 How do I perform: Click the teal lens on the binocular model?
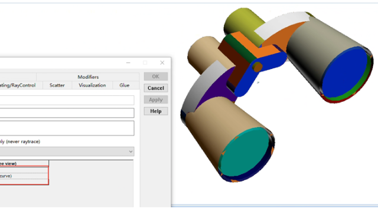(245, 152)
